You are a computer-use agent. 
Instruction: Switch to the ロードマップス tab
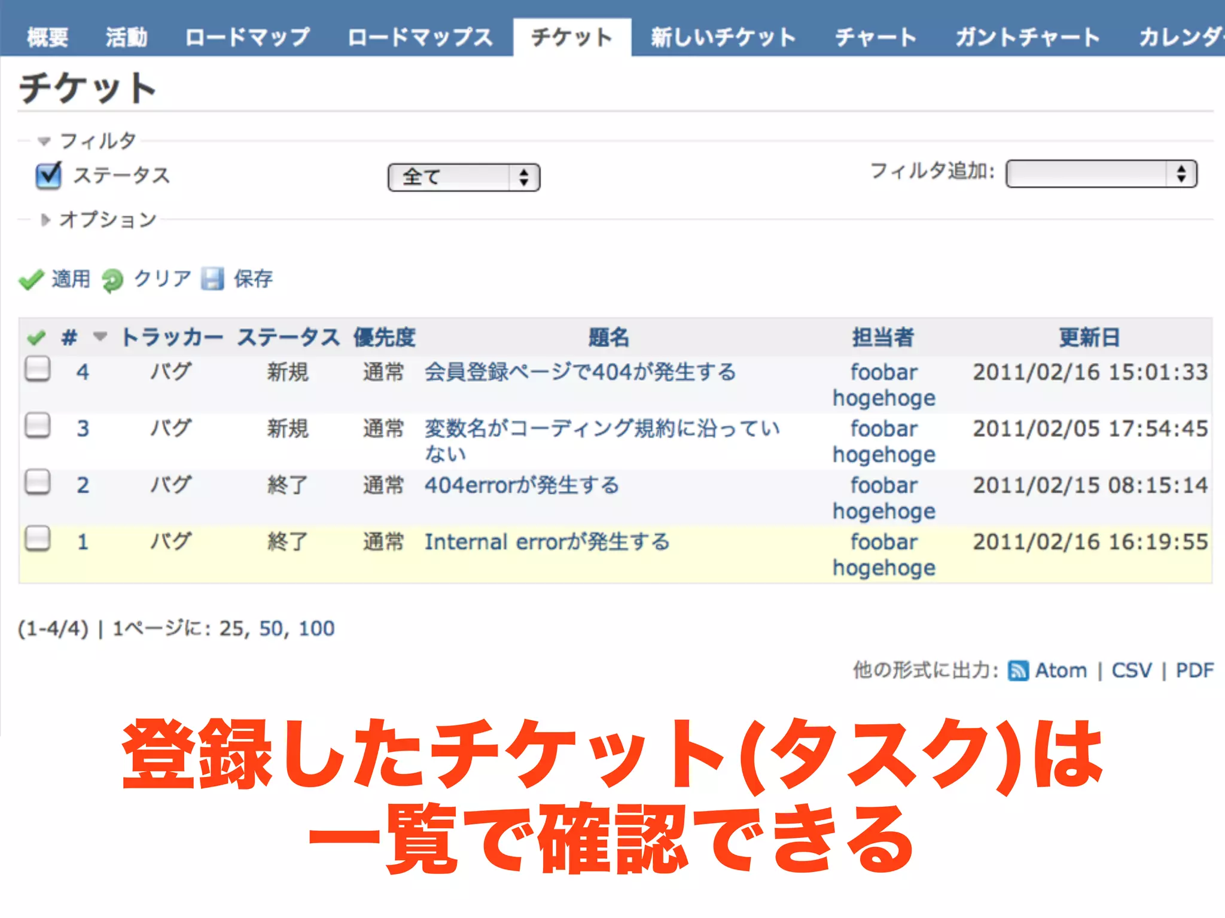pyautogui.click(x=420, y=37)
